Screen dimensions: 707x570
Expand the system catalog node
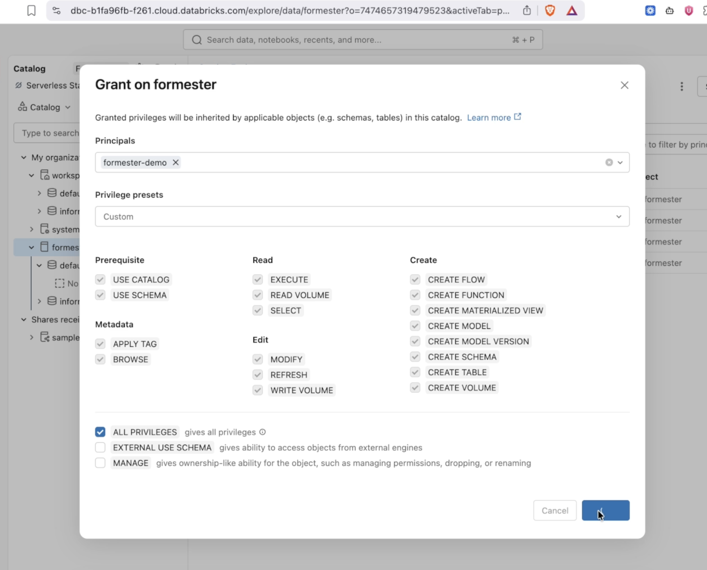click(31, 229)
